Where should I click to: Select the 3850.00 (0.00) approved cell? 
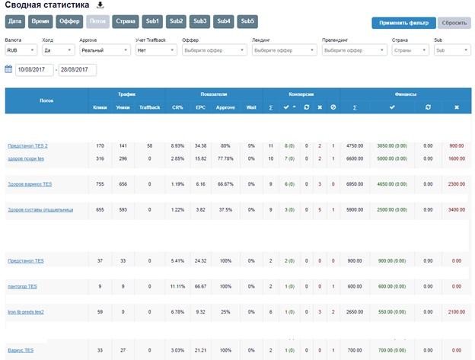[x=392, y=146]
